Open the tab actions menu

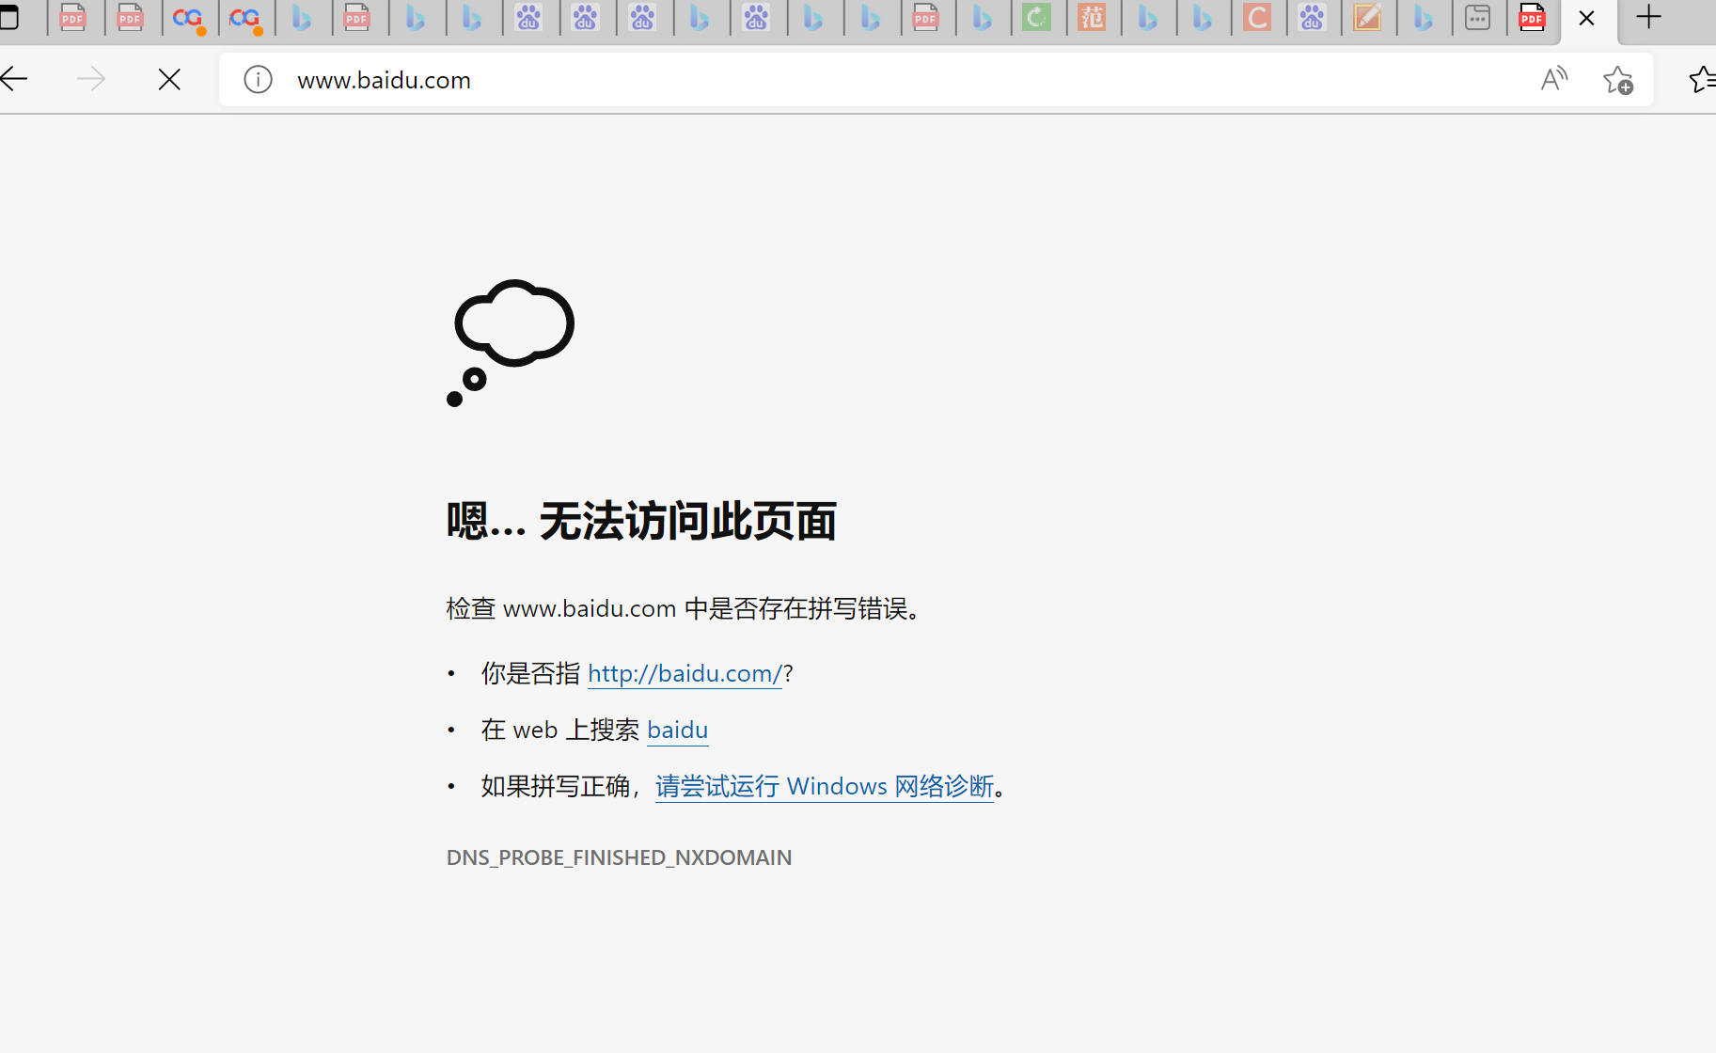tap(8, 17)
